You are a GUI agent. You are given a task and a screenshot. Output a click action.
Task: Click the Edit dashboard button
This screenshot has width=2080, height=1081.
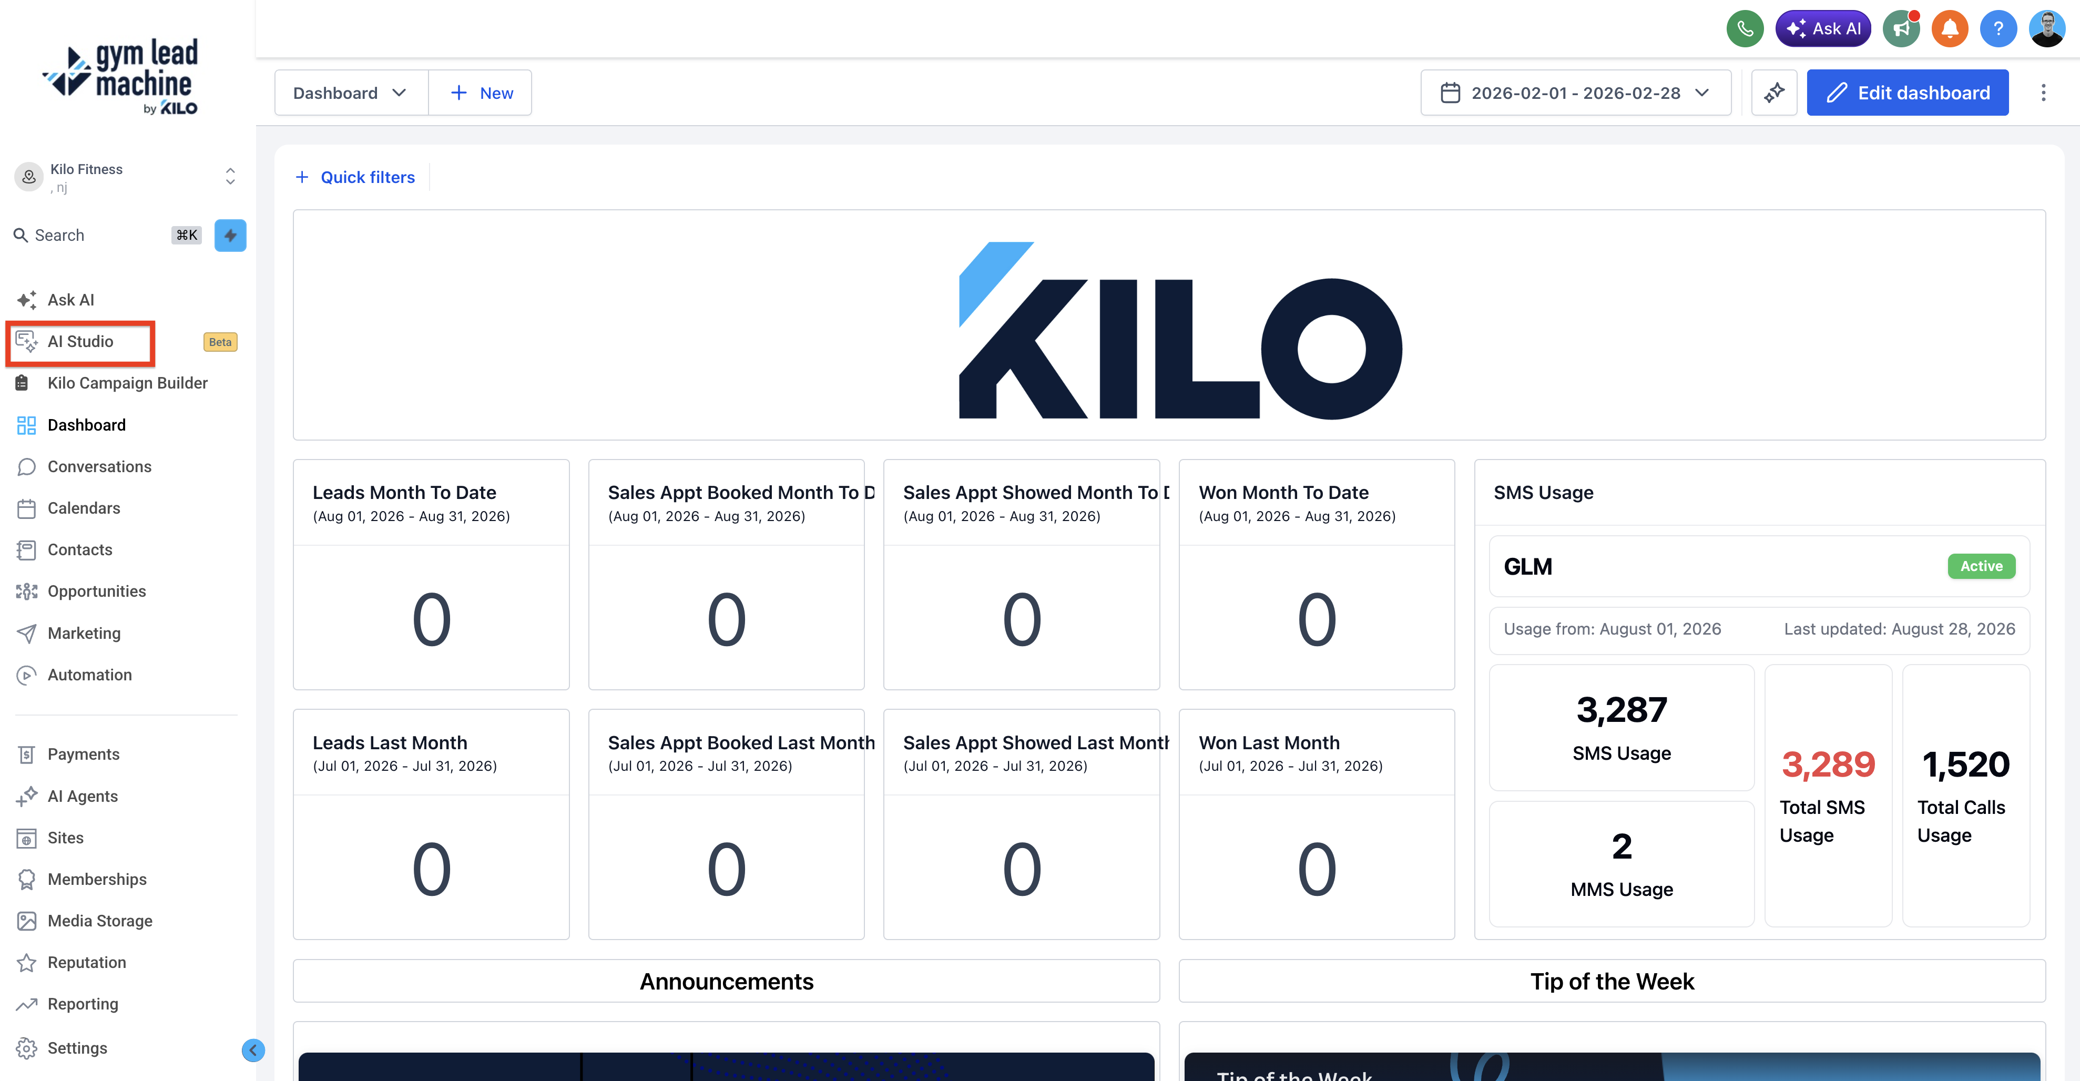[x=1907, y=93]
